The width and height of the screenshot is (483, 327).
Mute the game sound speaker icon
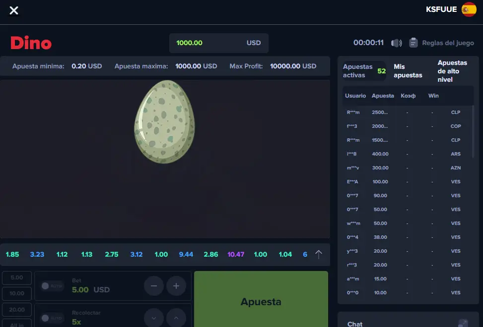point(396,43)
